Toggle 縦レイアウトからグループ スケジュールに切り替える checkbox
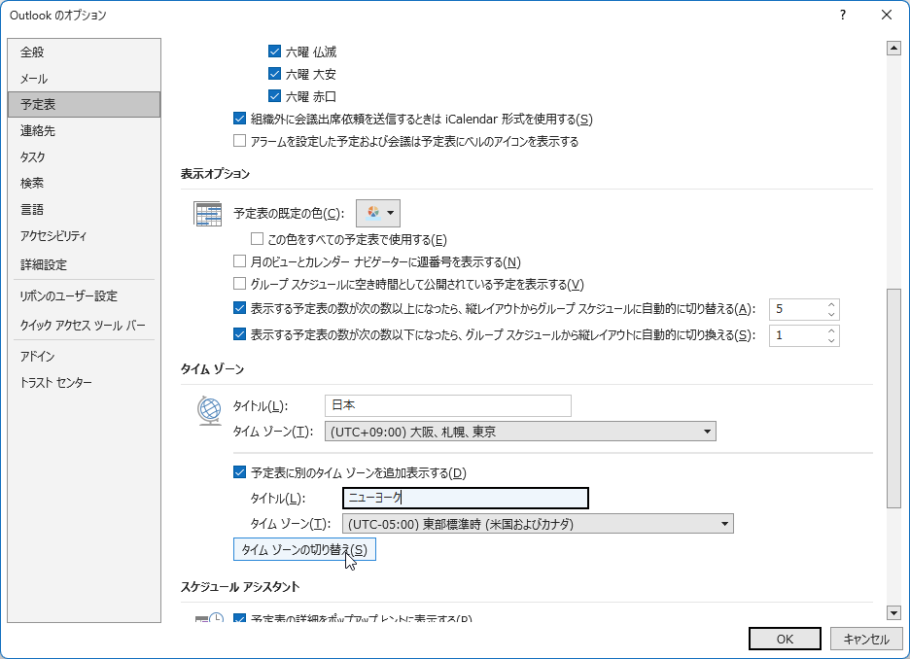 240,308
